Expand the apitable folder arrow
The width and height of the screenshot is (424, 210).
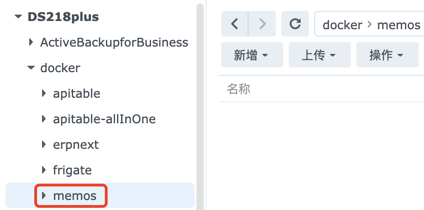tap(44, 94)
